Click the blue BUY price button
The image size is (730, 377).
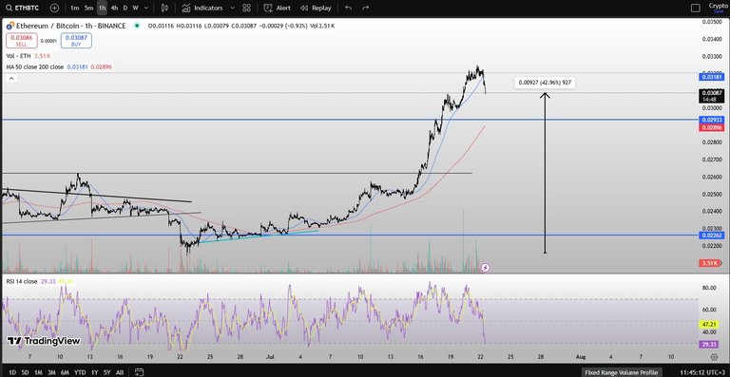(76, 41)
